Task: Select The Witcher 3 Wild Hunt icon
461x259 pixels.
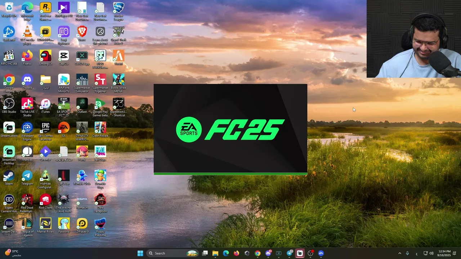Action: [64, 203]
